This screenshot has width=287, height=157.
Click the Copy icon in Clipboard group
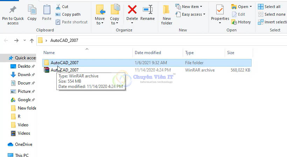pos(32,10)
